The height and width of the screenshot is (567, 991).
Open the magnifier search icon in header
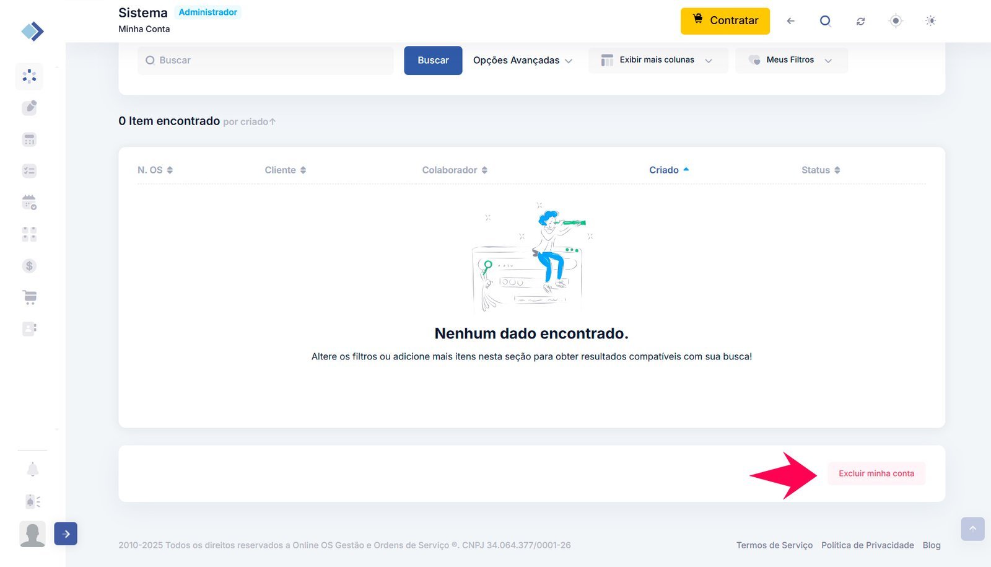pyautogui.click(x=825, y=21)
